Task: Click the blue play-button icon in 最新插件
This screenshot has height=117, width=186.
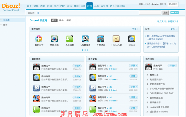Action: (37, 77)
